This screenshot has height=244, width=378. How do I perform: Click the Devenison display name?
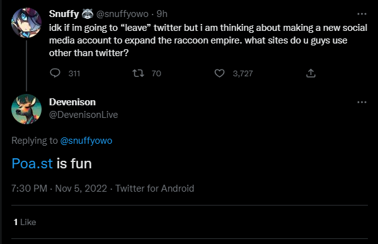coord(72,102)
